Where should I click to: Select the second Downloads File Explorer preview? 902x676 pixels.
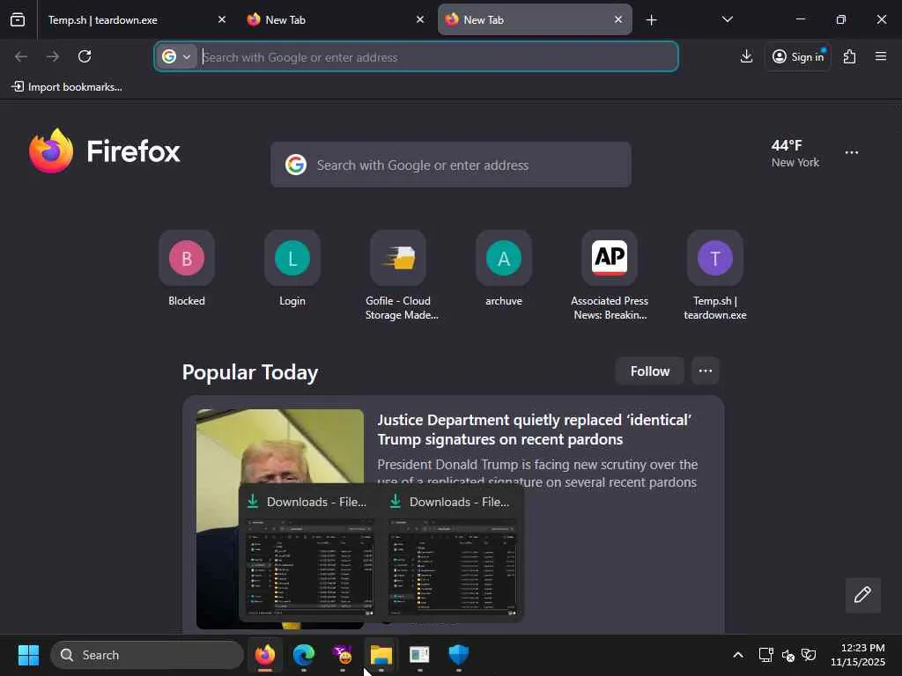tap(452, 555)
